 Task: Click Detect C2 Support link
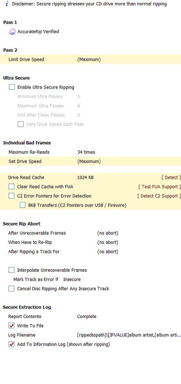159,196
